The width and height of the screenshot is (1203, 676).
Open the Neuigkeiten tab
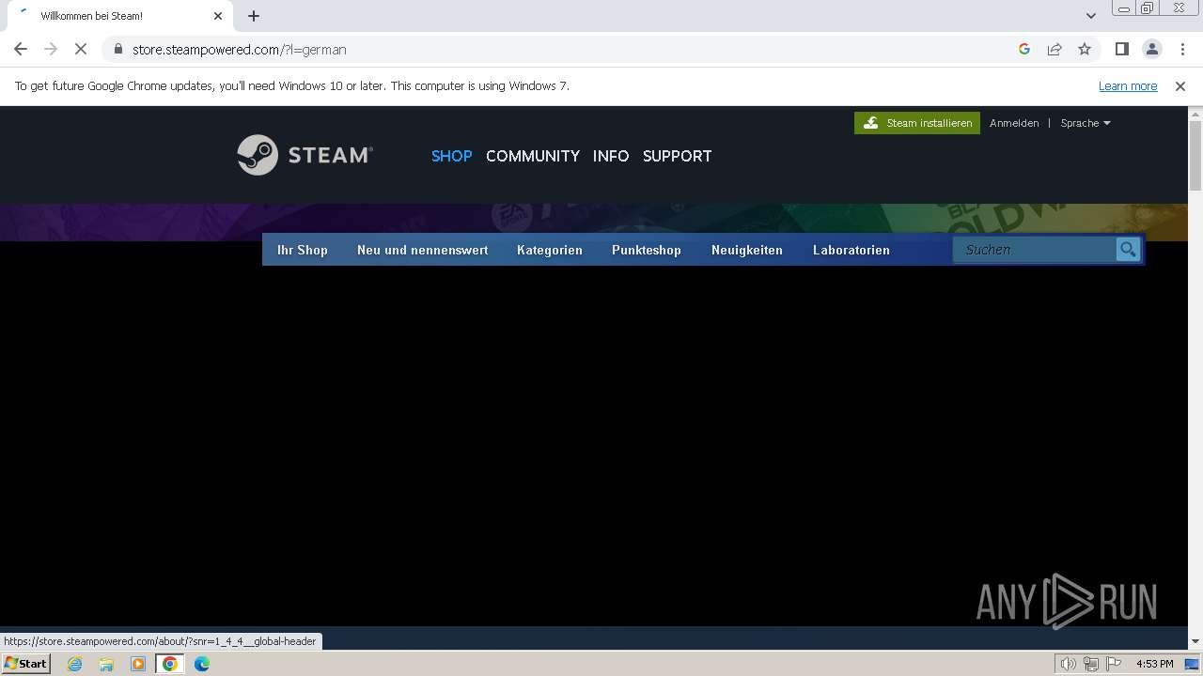click(x=747, y=250)
